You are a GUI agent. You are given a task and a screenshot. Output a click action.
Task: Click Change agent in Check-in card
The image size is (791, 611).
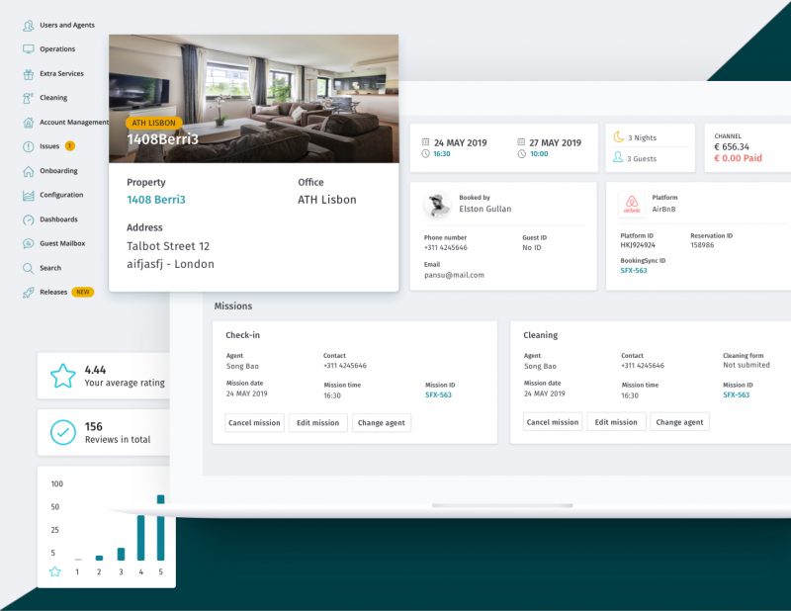pos(382,422)
